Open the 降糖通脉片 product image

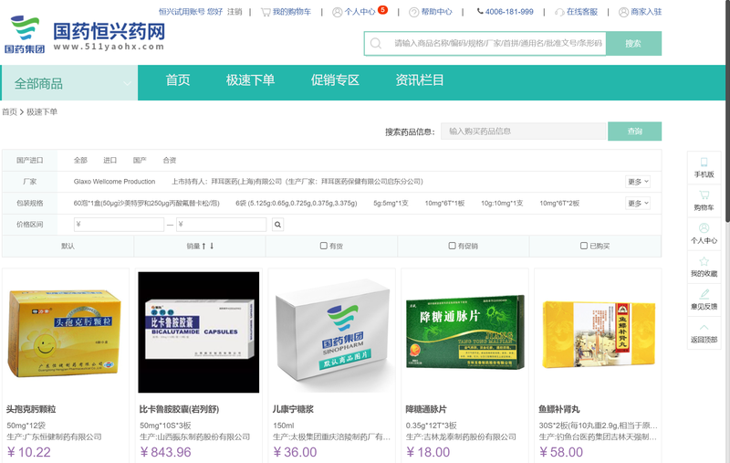[x=464, y=332]
